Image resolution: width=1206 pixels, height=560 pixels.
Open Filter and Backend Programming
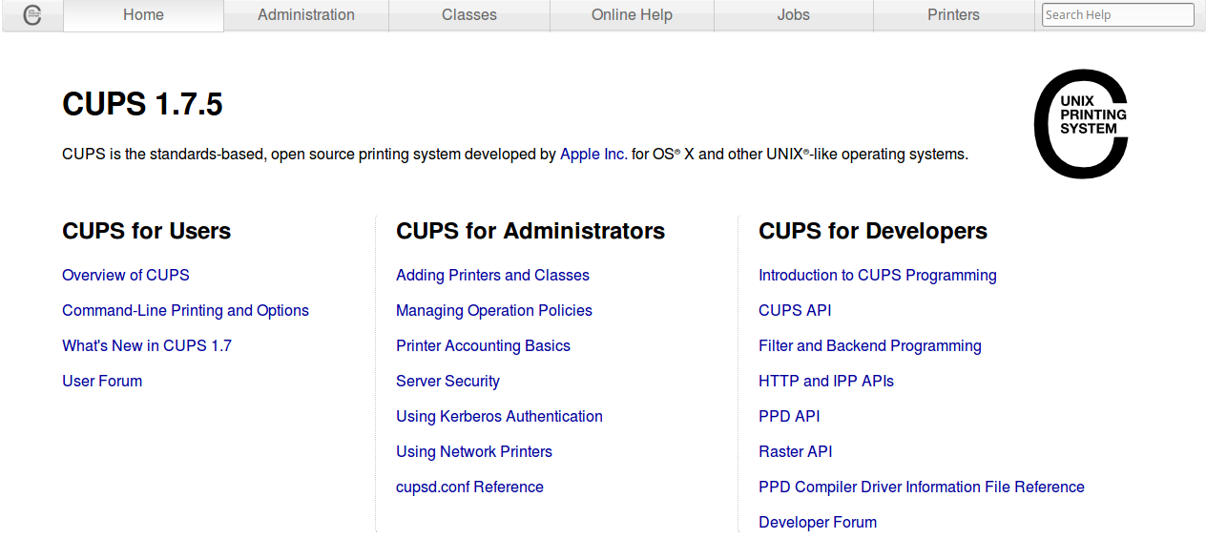(870, 345)
